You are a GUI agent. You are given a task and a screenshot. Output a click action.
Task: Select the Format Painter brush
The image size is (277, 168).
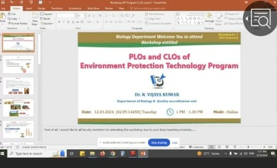click(x=9, y=23)
